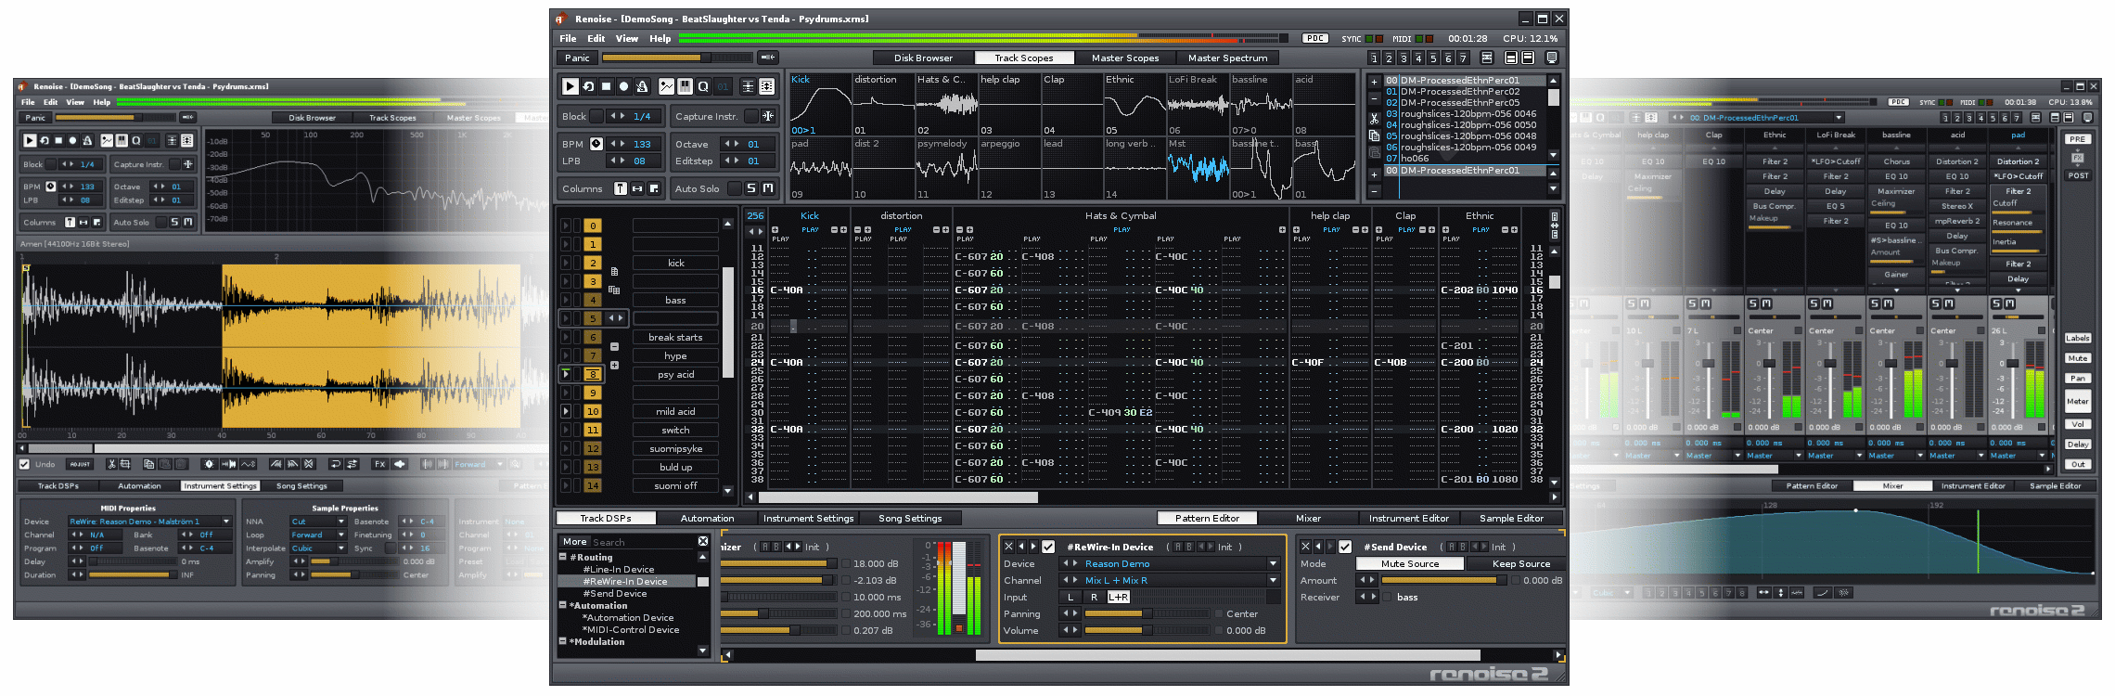Click the Q quantize icon
Image resolution: width=2115 pixels, height=696 pixels.
[x=703, y=86]
